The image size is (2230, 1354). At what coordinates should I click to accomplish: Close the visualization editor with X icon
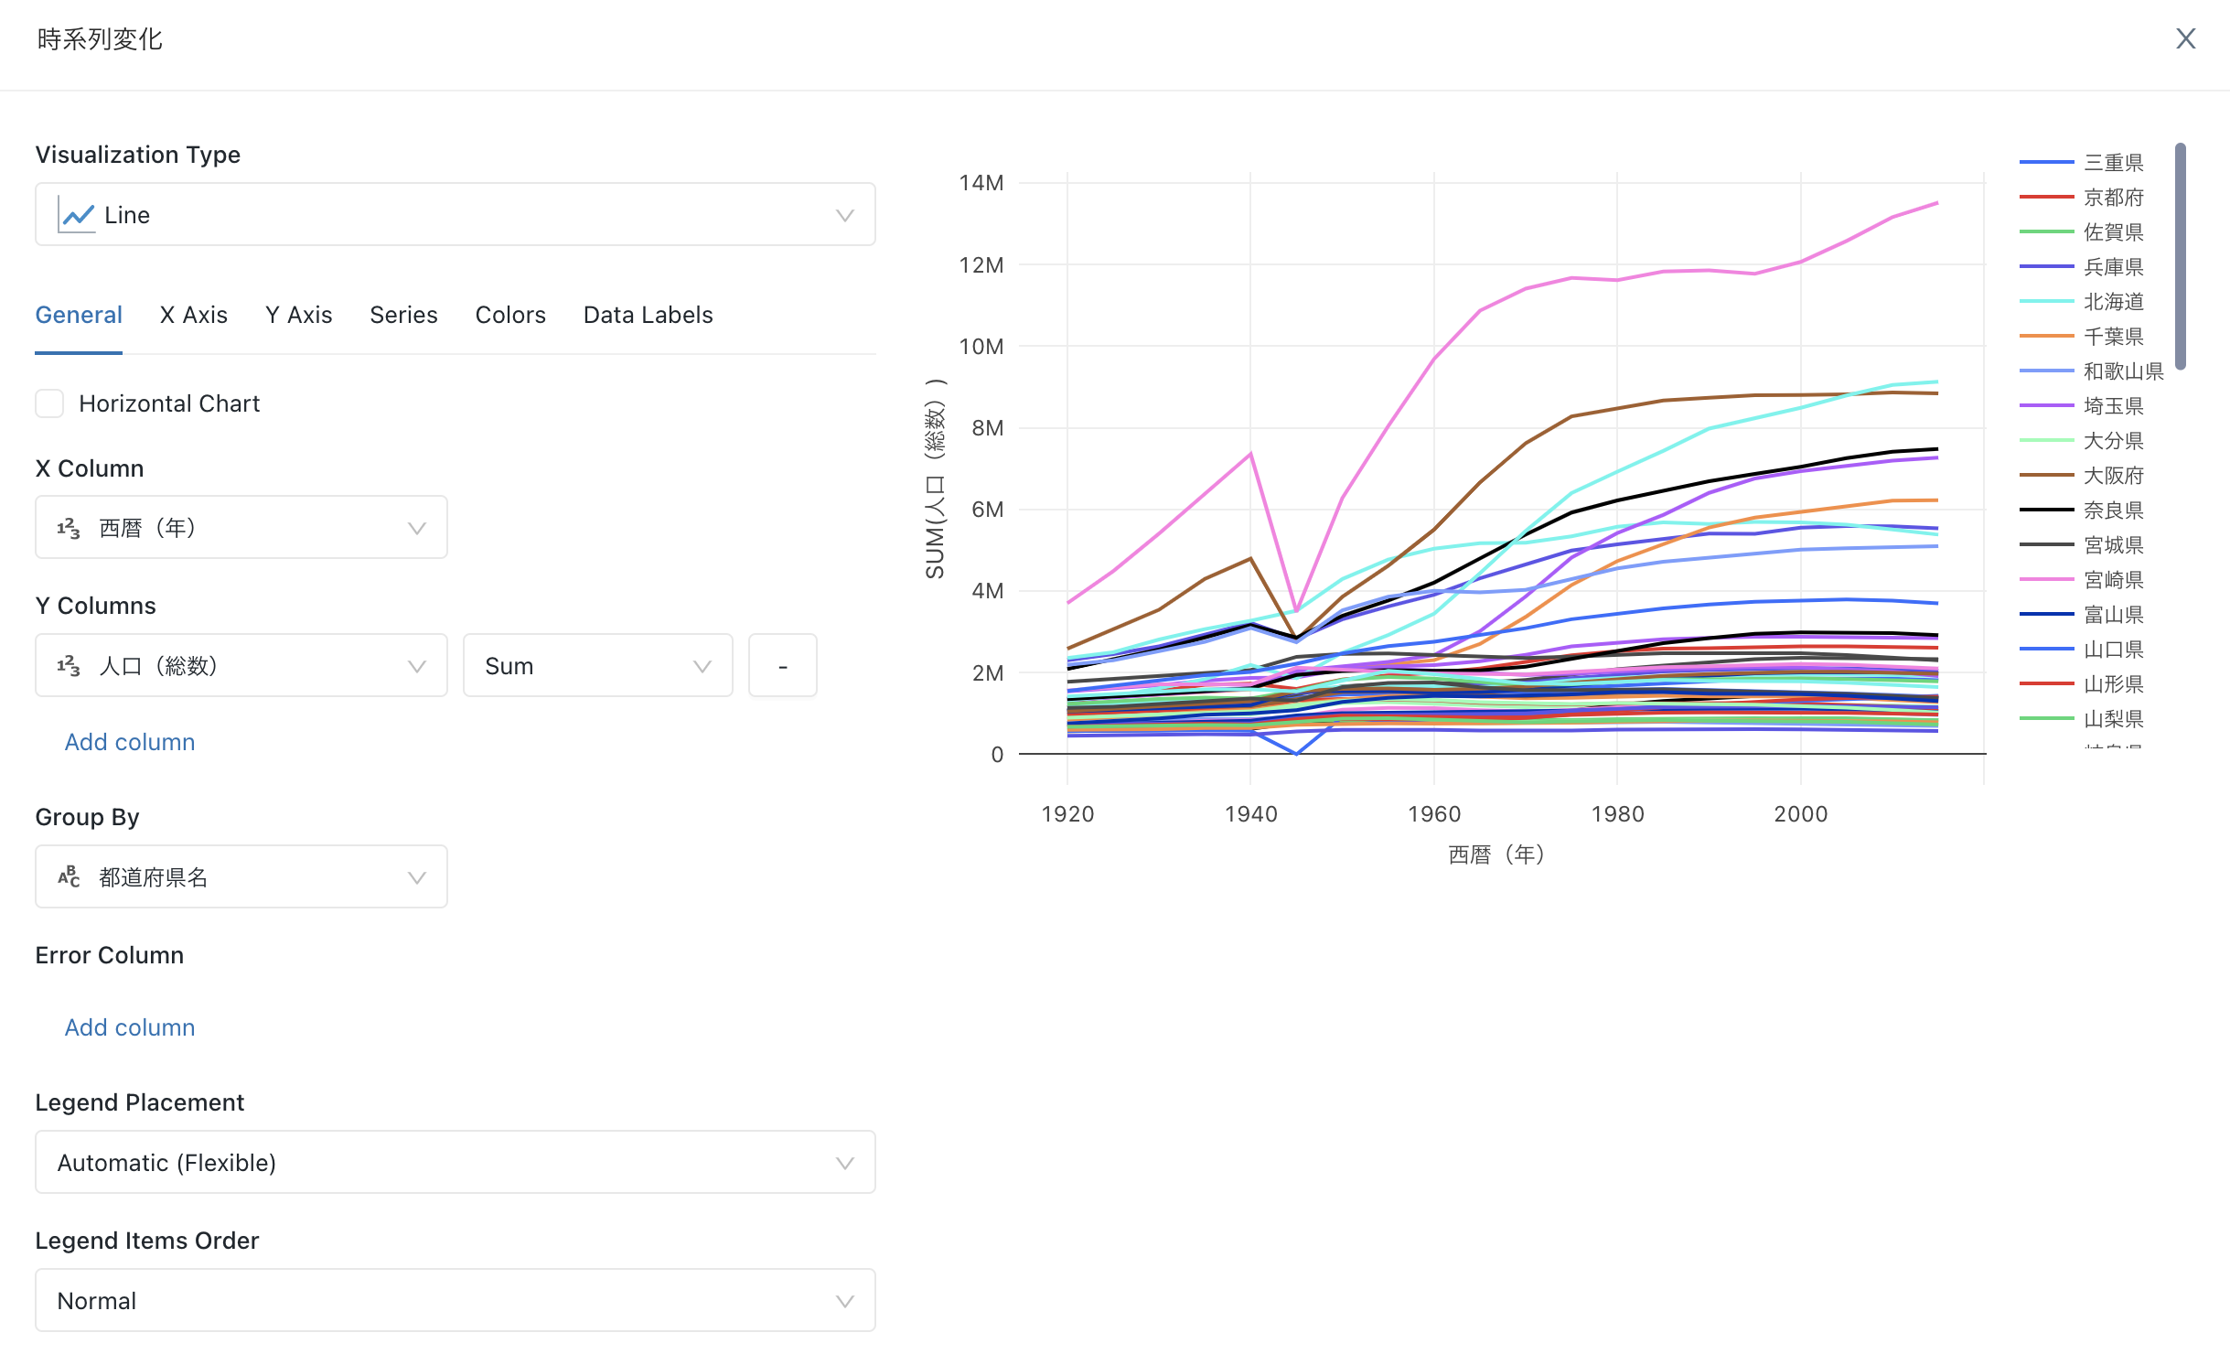[2185, 38]
